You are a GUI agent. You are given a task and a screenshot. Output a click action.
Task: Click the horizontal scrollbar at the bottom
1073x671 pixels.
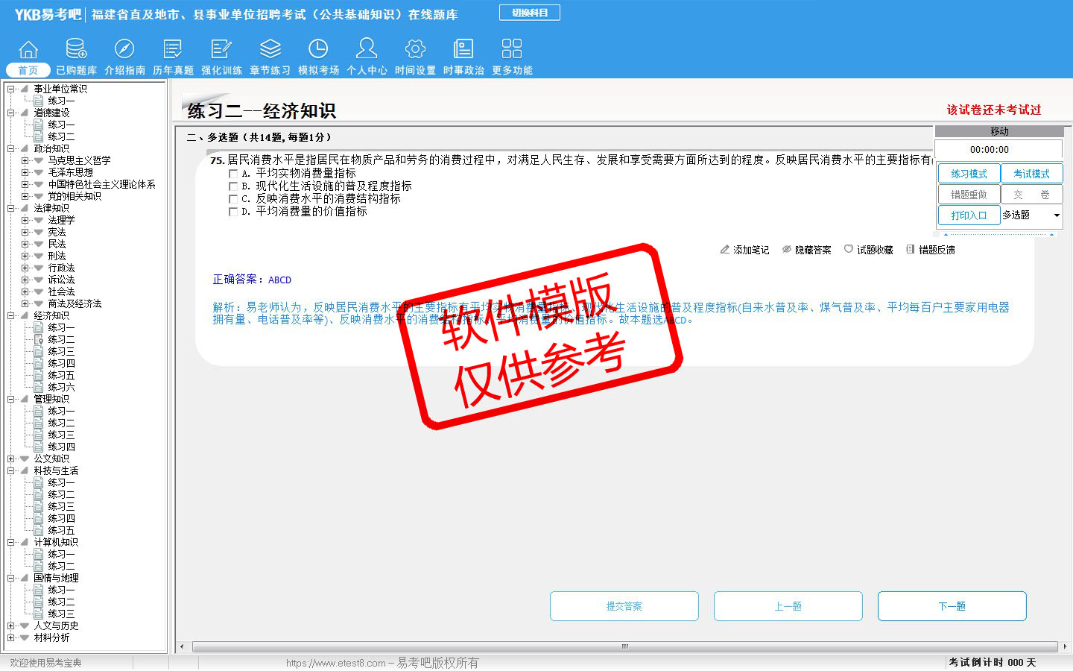click(x=624, y=646)
